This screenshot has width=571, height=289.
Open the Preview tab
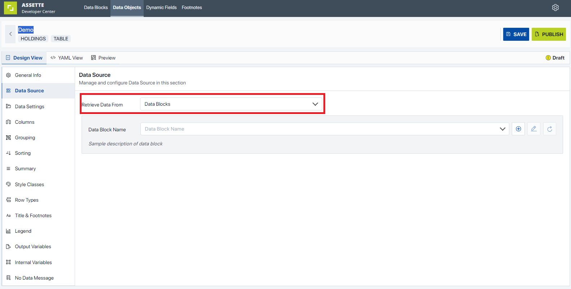point(103,58)
